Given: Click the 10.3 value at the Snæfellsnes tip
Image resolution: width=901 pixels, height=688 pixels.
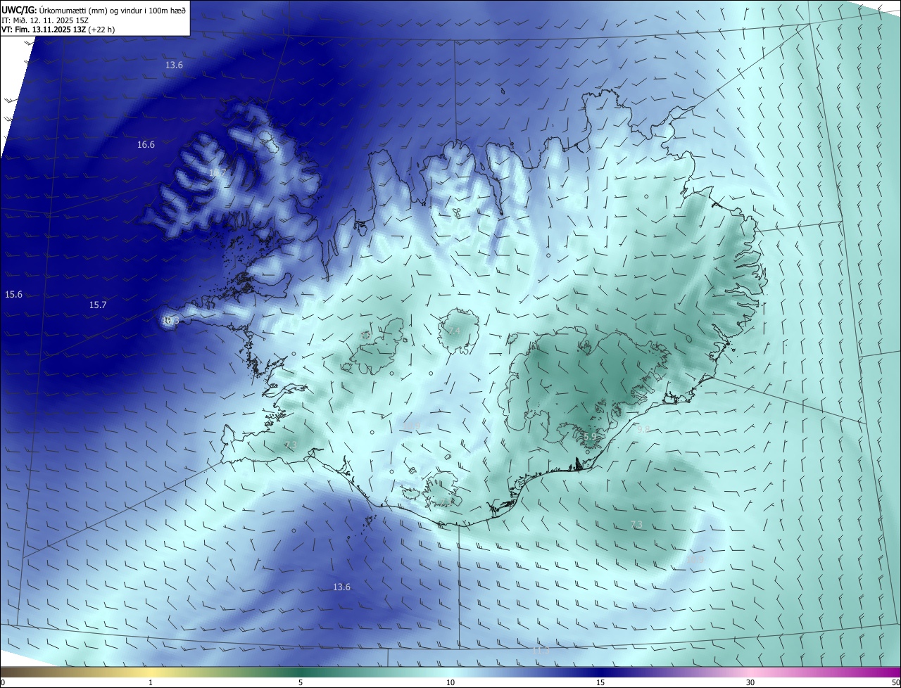Looking at the screenshot, I should 171,321.
